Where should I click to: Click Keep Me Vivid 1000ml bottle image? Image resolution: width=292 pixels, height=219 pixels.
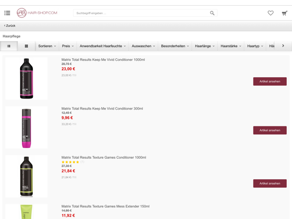[26, 78]
